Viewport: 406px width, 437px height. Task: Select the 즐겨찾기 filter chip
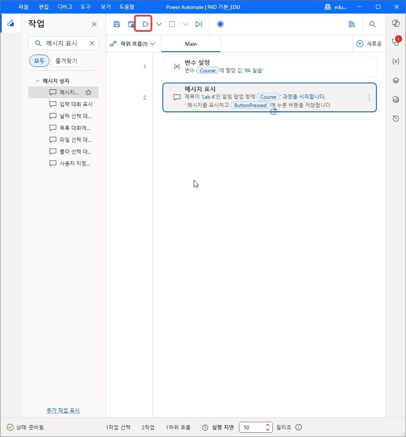[x=66, y=61]
